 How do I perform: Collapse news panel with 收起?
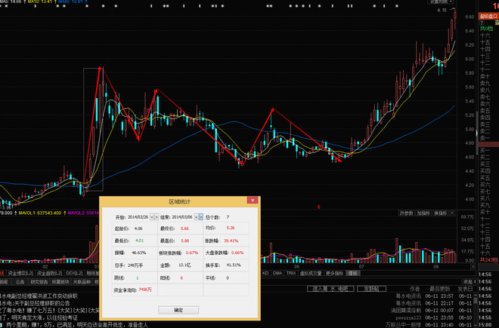point(470,282)
